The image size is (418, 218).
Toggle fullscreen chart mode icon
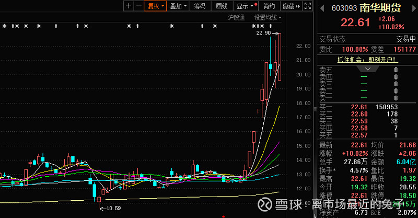coord(308,6)
